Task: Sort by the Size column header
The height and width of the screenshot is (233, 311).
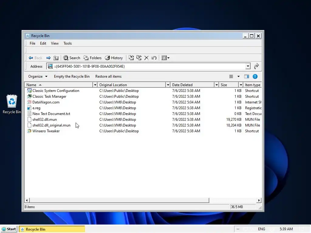Action: (x=229, y=85)
